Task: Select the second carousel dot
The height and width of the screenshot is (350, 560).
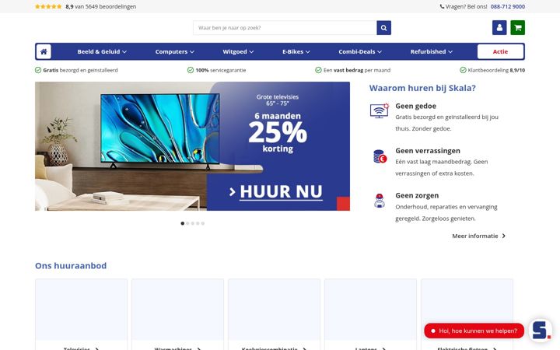Action: [x=187, y=223]
